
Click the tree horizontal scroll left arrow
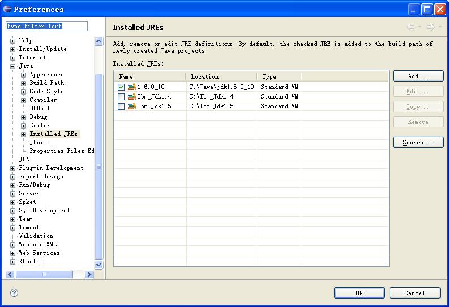point(10,275)
